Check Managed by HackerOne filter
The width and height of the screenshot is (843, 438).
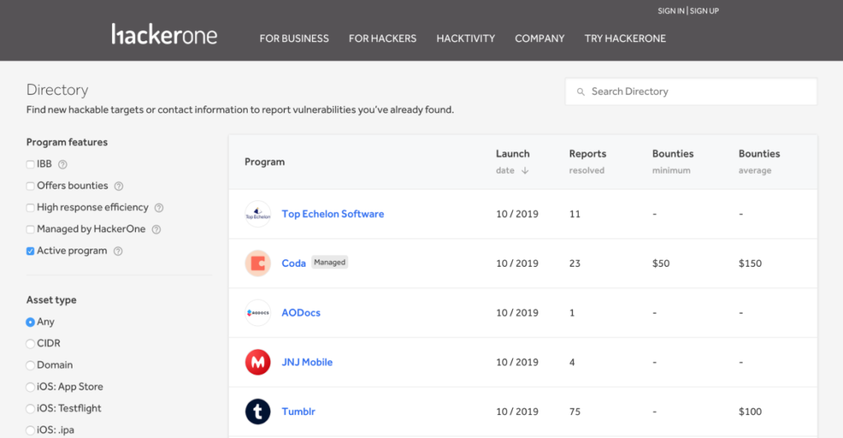pyautogui.click(x=30, y=230)
